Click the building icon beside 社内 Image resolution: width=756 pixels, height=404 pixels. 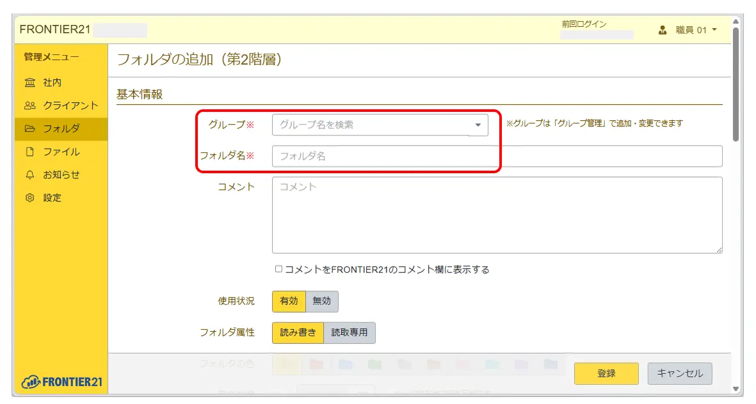coord(30,83)
